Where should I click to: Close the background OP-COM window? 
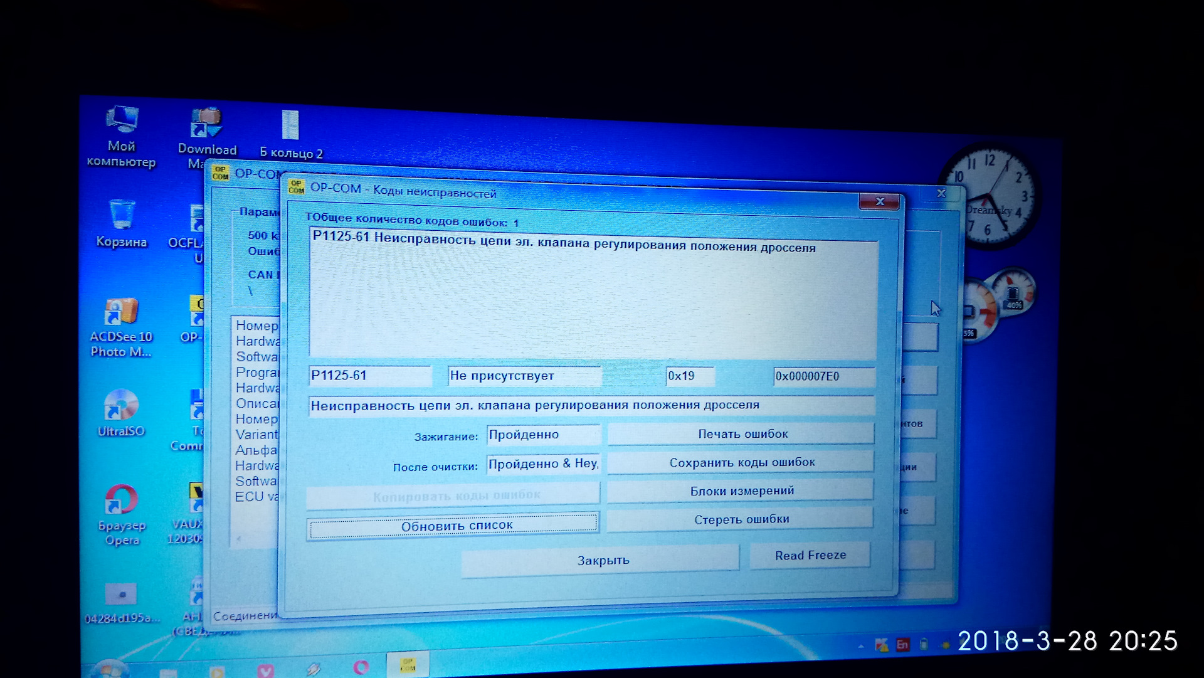click(941, 194)
